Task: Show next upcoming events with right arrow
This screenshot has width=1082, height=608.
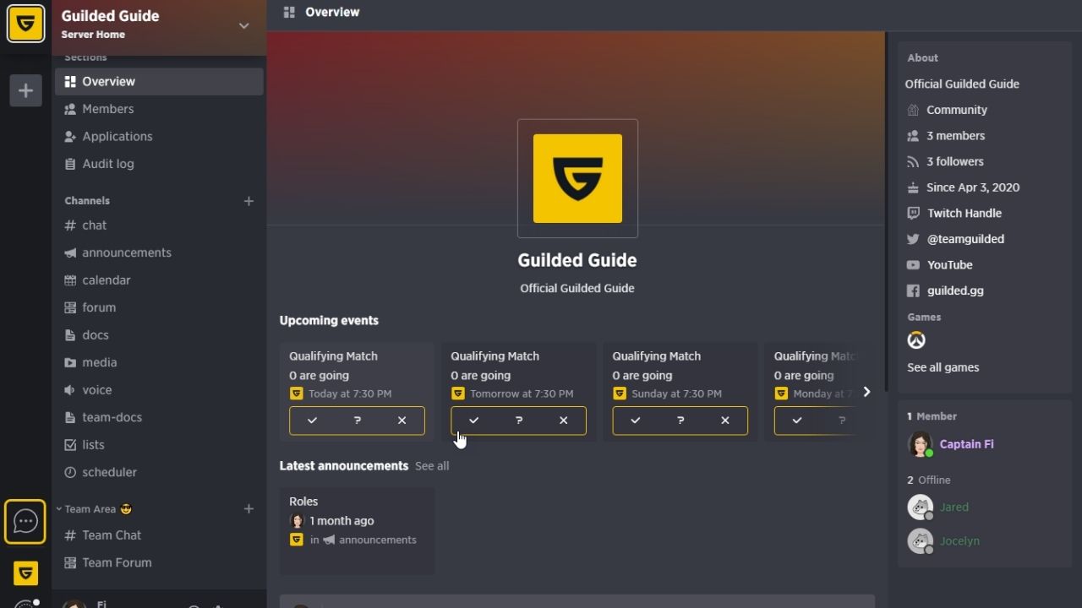Action: (866, 392)
